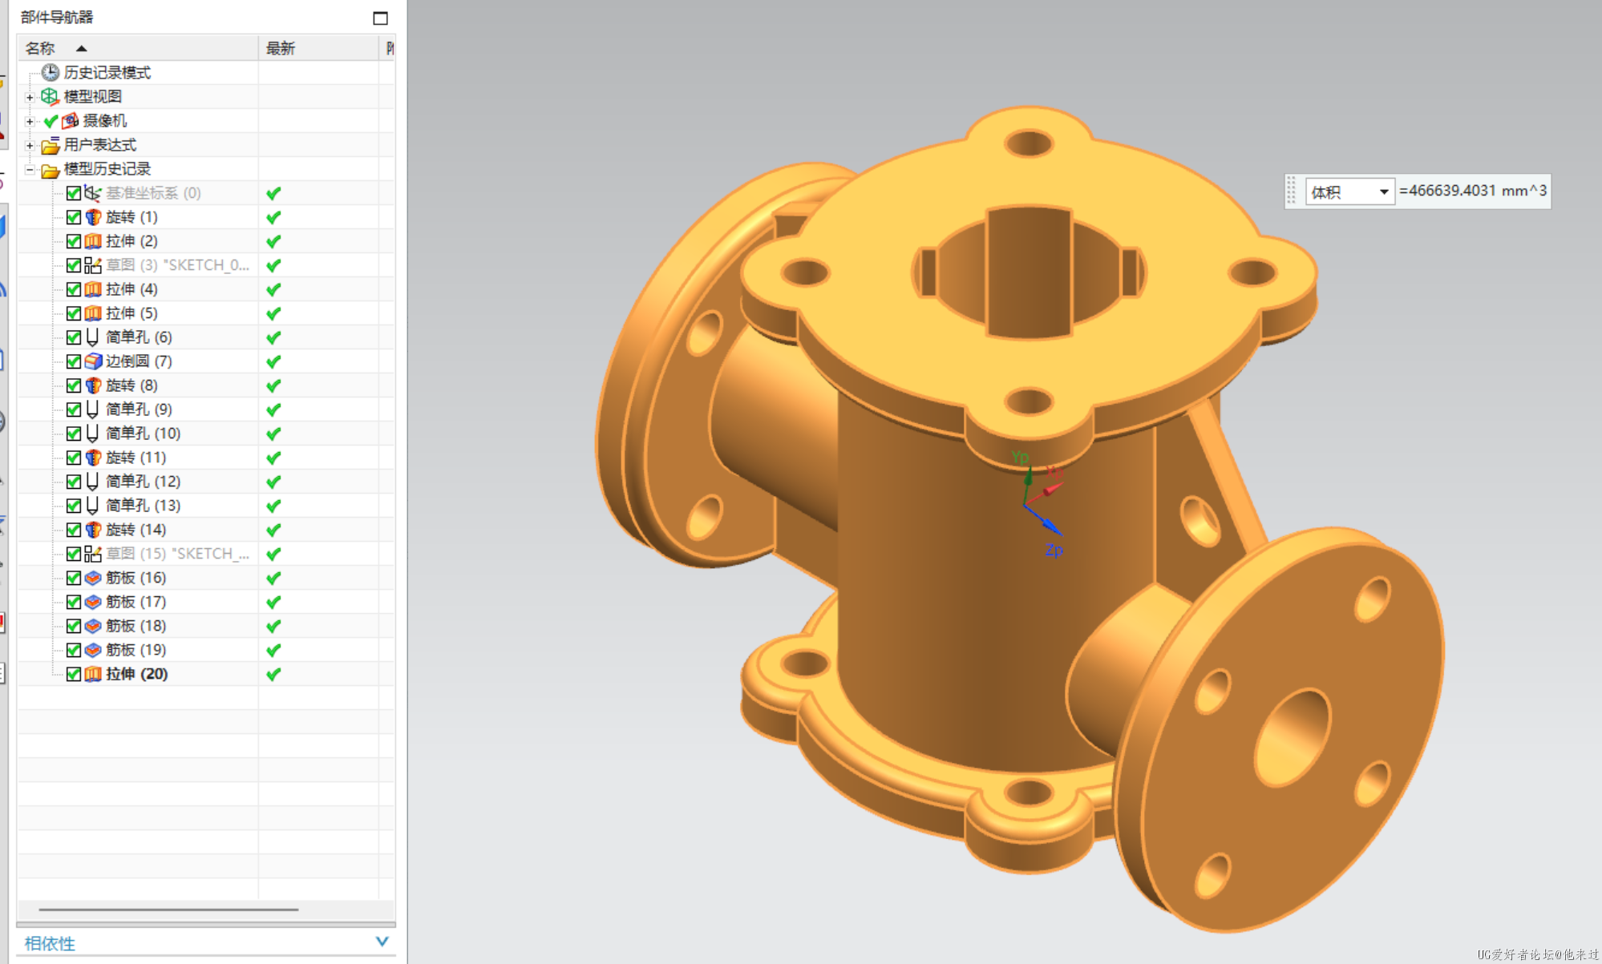Suppress 旋转 (1) via its checkbox
Viewport: 1602px width, 964px height.
click(x=74, y=217)
